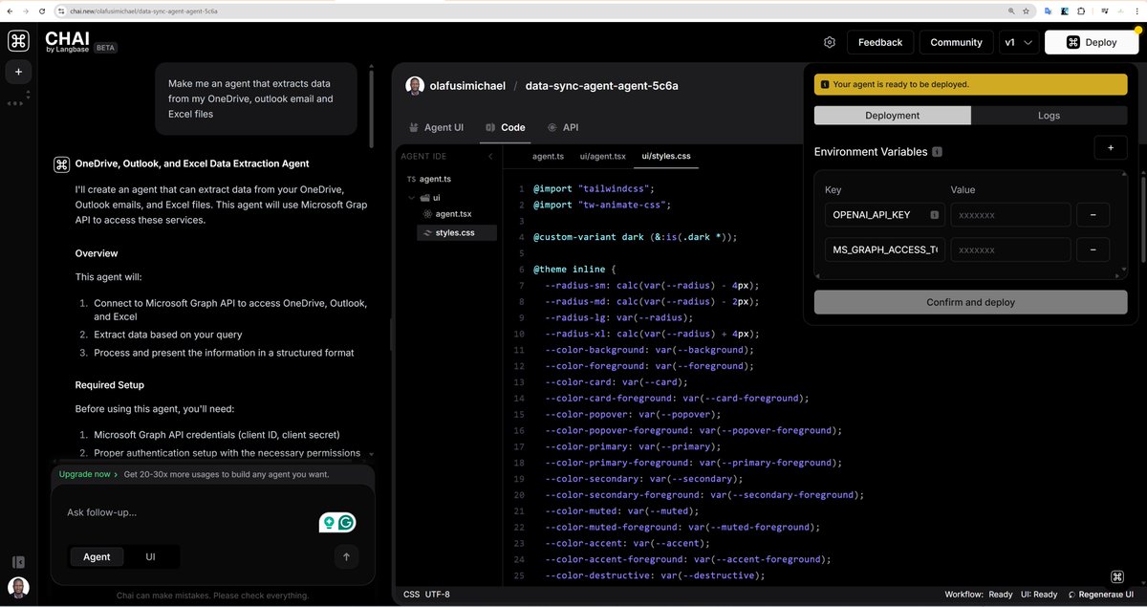This screenshot has width=1147, height=607.
Task: Open the settings gear icon
Action: tap(829, 42)
